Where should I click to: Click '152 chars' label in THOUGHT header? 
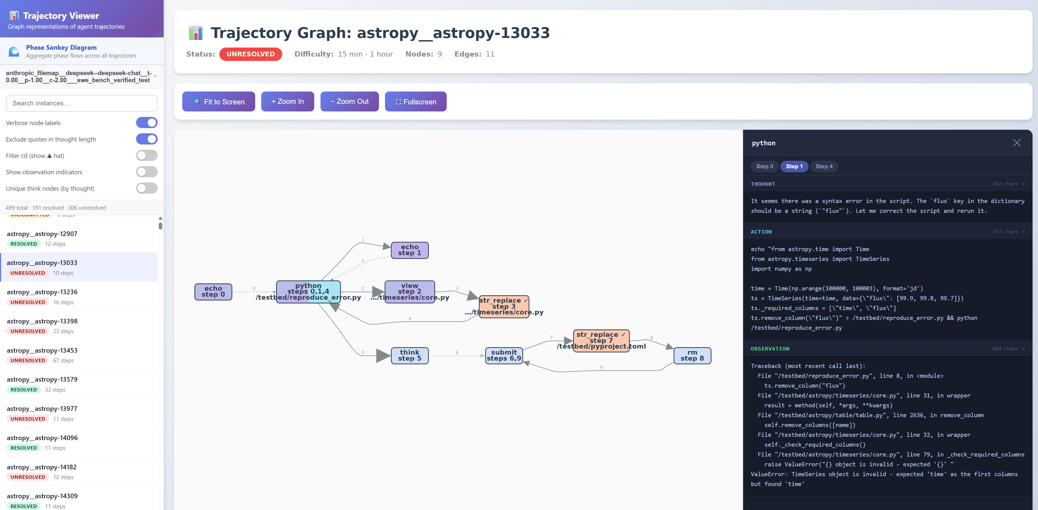click(x=1005, y=184)
